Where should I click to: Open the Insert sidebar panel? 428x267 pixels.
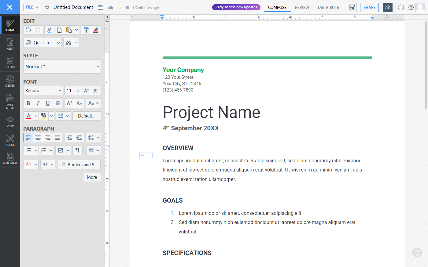(x=10, y=44)
